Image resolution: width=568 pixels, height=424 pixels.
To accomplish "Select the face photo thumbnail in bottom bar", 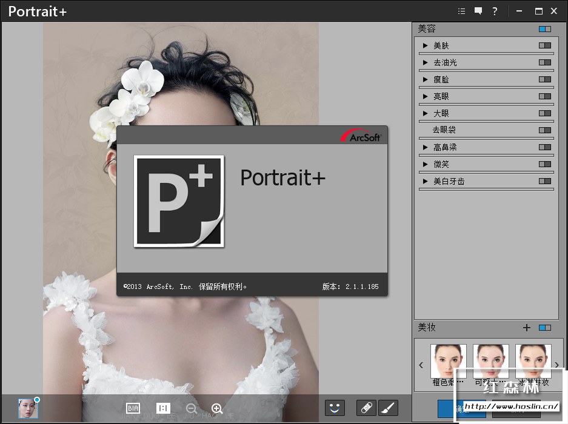I will (28, 408).
